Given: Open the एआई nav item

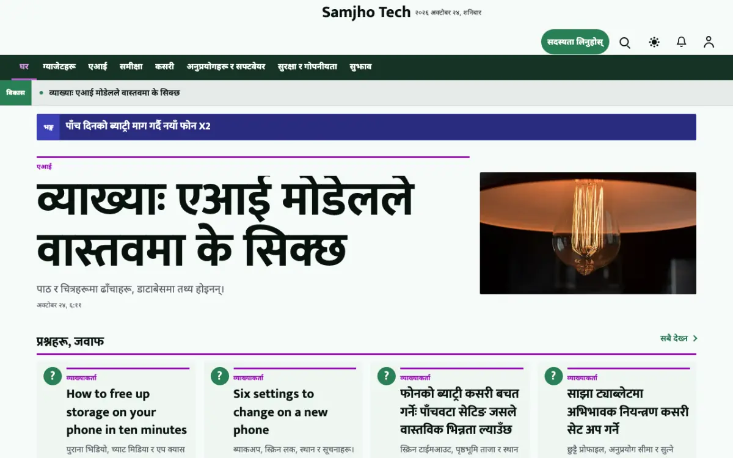Looking at the screenshot, I should [x=97, y=67].
